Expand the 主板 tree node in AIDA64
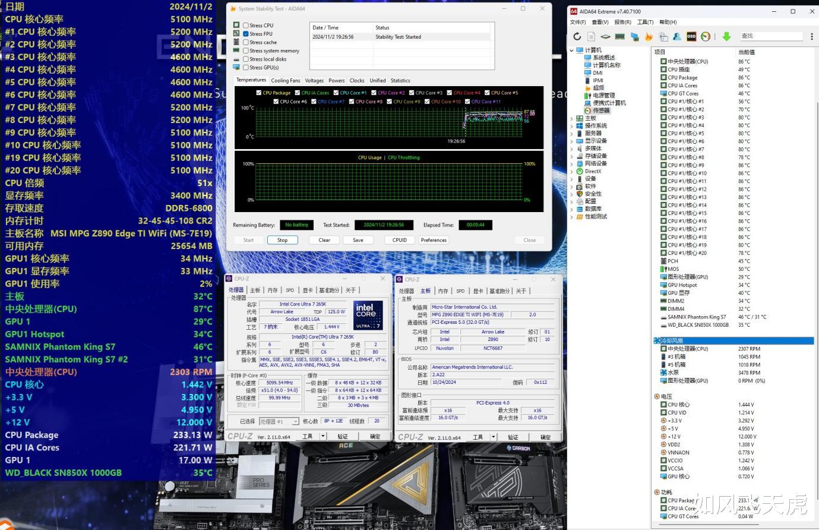 point(572,118)
